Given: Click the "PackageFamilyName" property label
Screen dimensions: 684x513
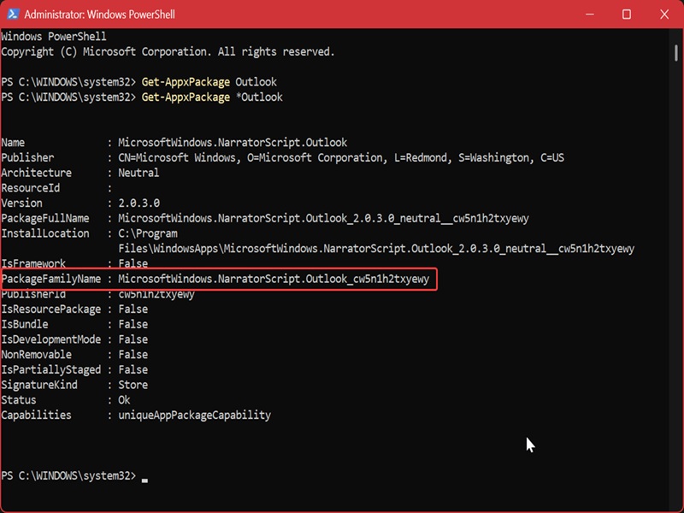Looking at the screenshot, I should tap(51, 279).
